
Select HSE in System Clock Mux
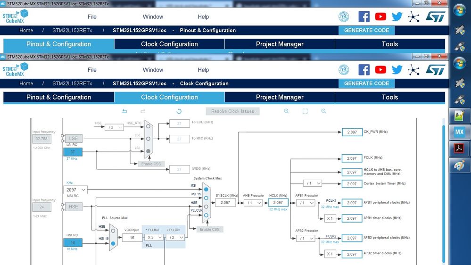(206, 207)
